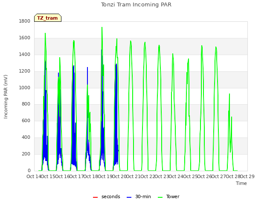Click the 1400 y-axis tick value
This screenshot has height=205, width=273.
(x=25, y=54)
